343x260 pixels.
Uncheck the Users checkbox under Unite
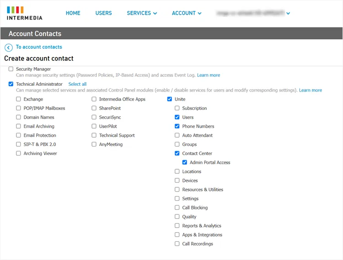click(177, 117)
